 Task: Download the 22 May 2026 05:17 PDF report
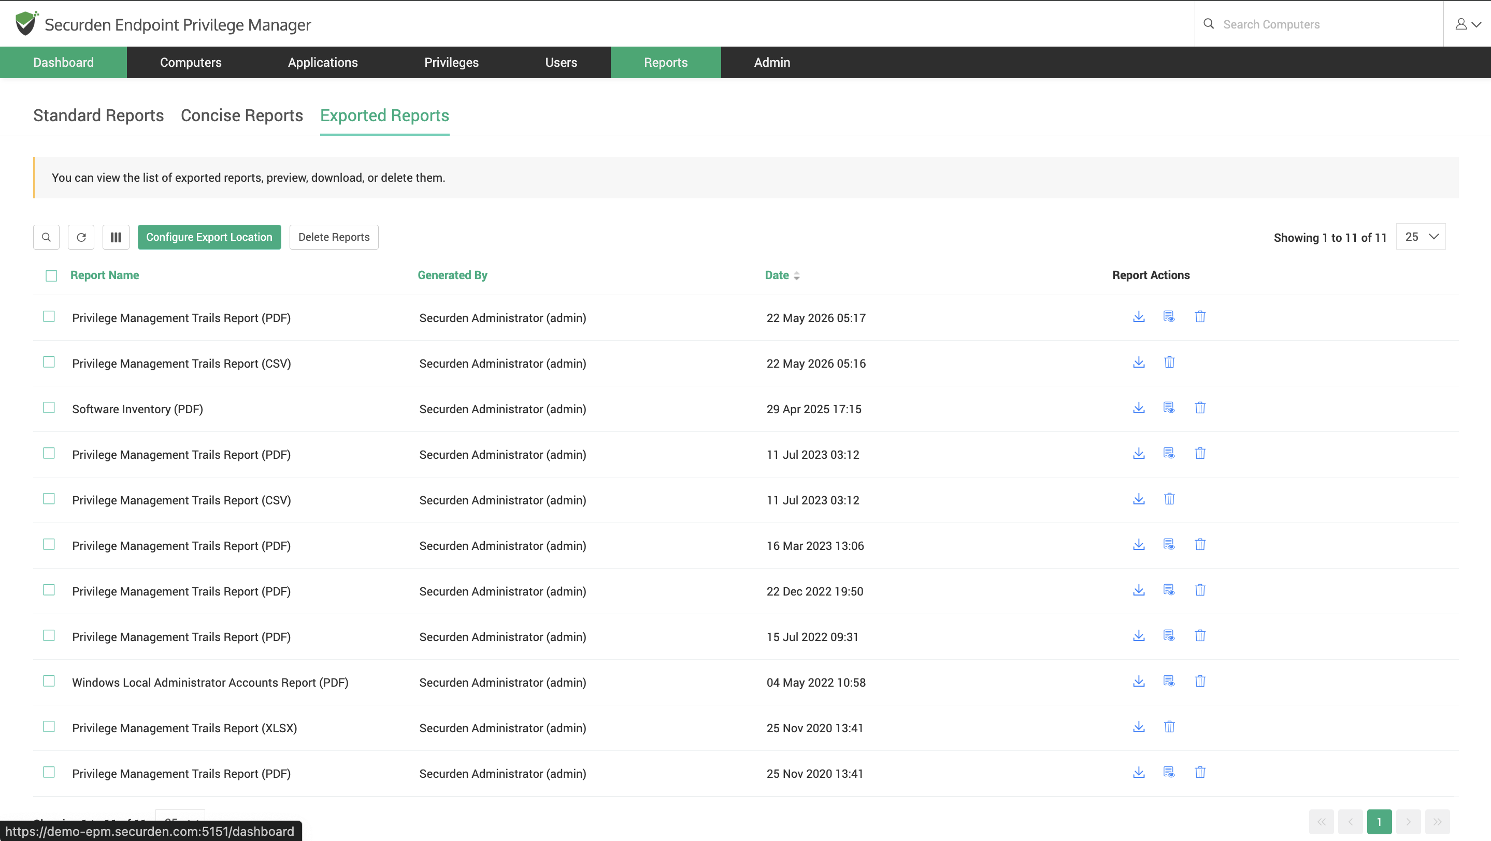click(1139, 317)
